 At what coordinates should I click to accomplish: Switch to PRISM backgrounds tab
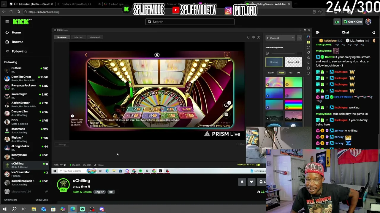coord(281,73)
